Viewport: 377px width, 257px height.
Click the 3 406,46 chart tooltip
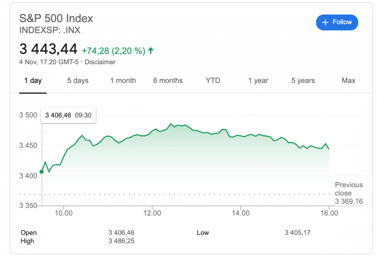coord(68,115)
